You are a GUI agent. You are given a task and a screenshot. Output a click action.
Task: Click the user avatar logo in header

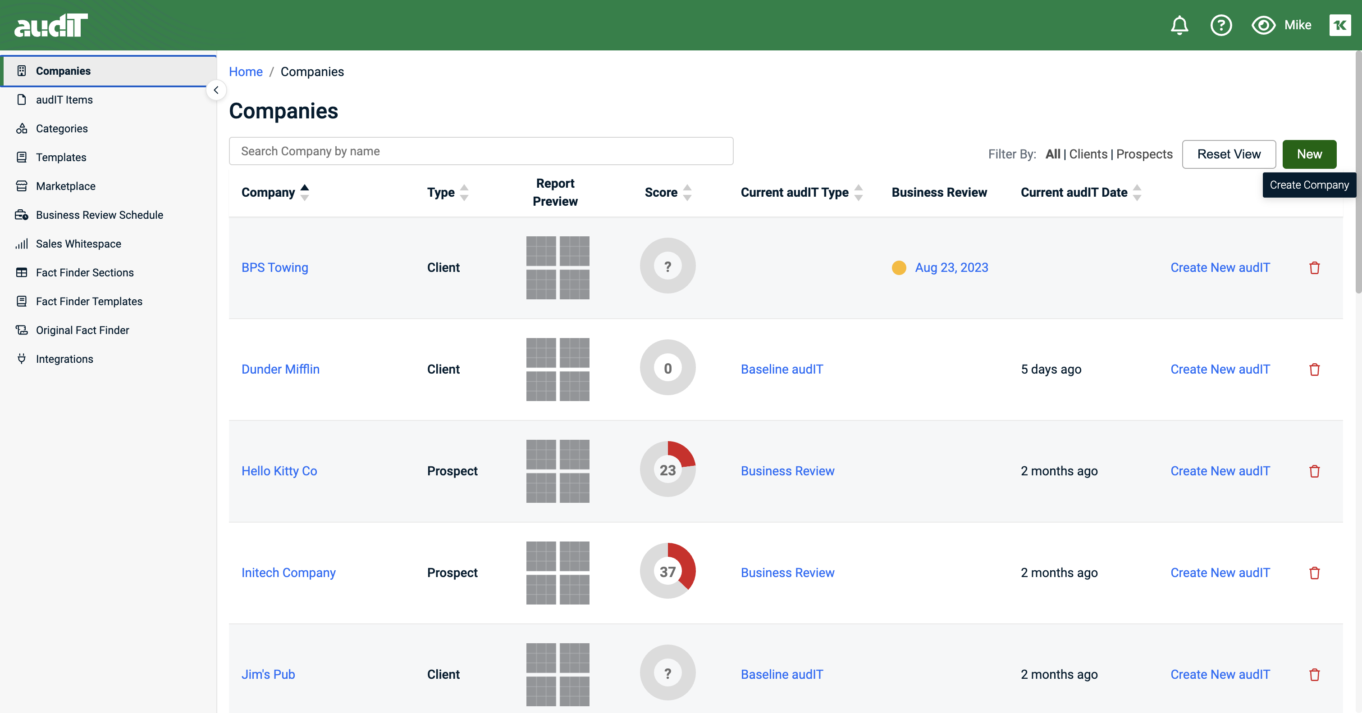pyautogui.click(x=1340, y=25)
